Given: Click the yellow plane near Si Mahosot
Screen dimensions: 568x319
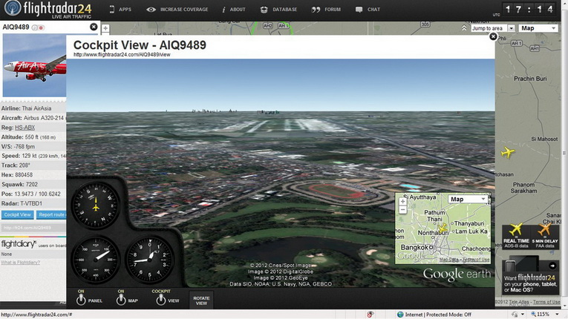Looking at the screenshot, I should tap(508, 152).
